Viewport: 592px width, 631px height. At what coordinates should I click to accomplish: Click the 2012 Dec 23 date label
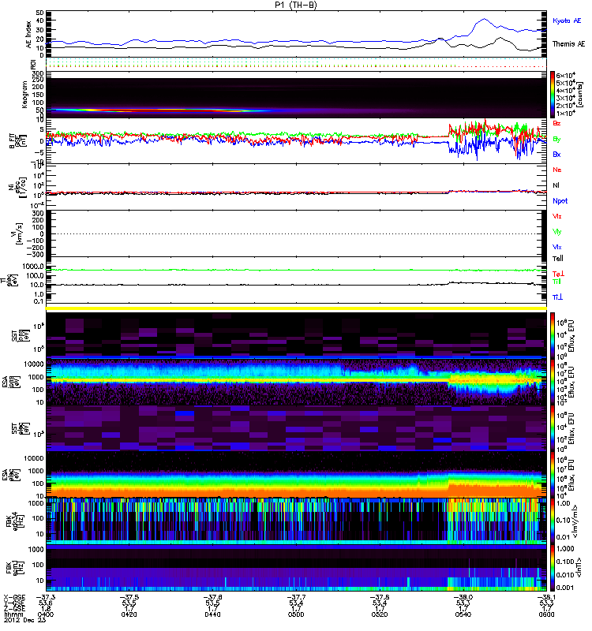[x=25, y=620]
